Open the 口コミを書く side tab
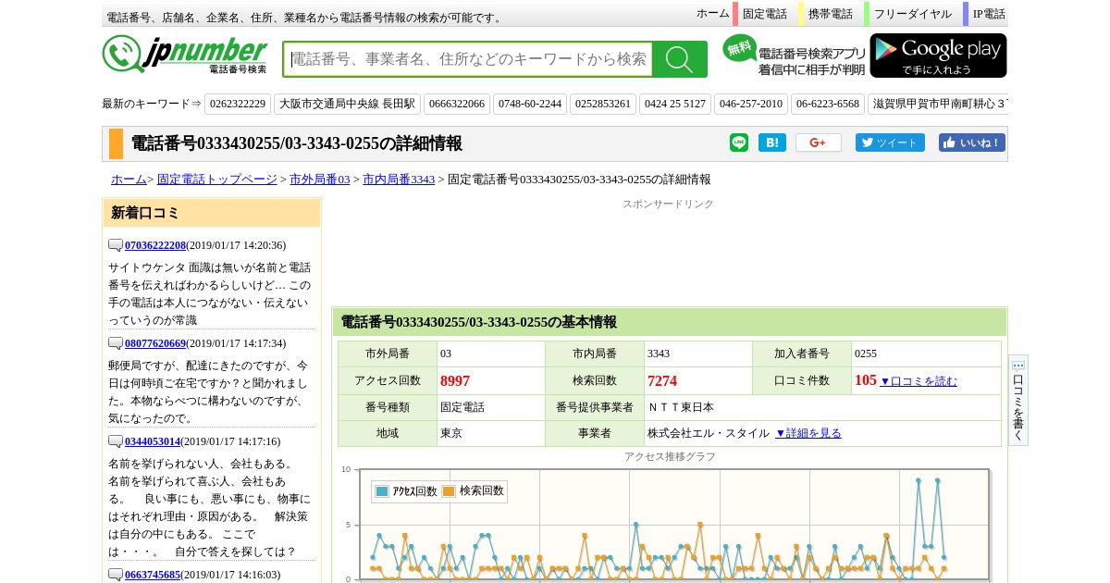 click(1017, 400)
